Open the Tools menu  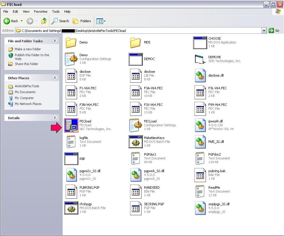click(x=56, y=12)
